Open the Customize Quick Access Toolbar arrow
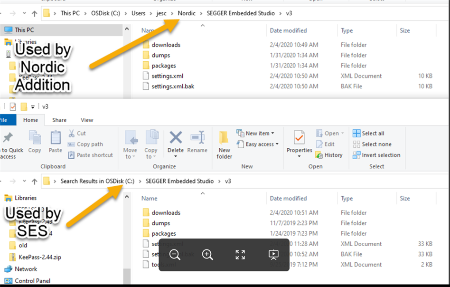 click(x=33, y=107)
